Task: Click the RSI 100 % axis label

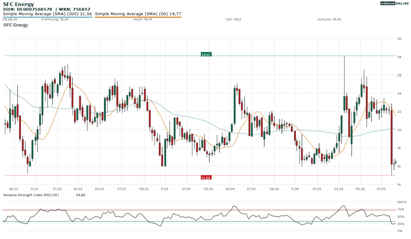Action: point(402,202)
